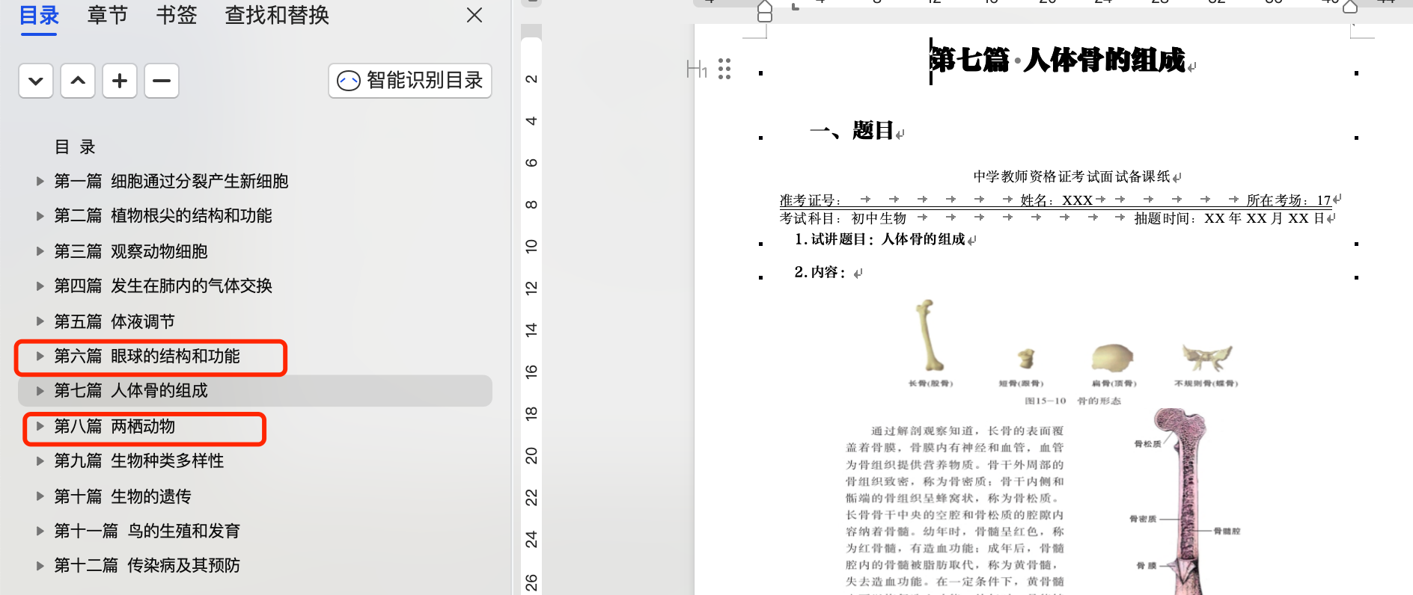Select 第九篇 生物种类多样性 heading
1413x595 pixels.
click(x=138, y=461)
